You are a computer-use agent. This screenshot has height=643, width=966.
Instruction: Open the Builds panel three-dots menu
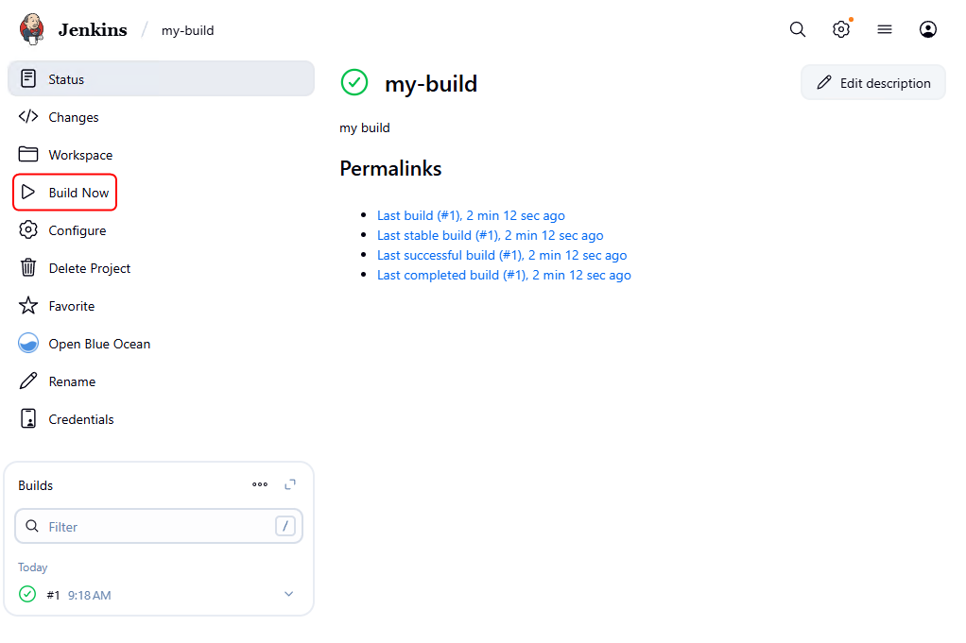point(260,484)
